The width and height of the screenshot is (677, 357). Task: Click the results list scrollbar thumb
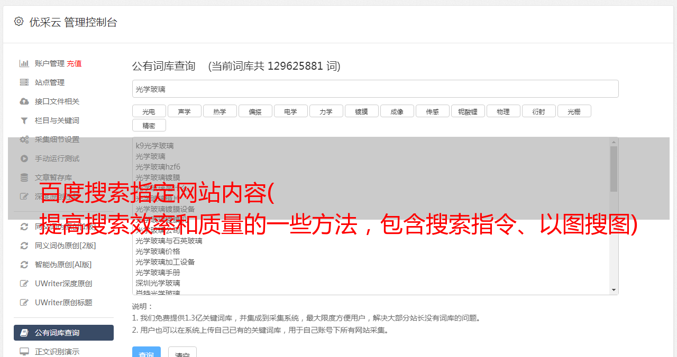(614, 169)
